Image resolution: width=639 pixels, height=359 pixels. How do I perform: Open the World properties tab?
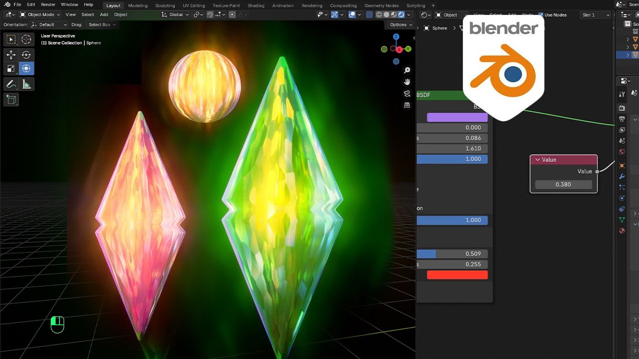pyautogui.click(x=622, y=152)
